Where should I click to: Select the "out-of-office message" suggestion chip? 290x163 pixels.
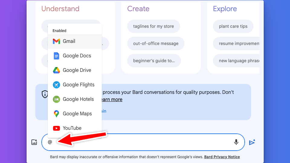coord(156,43)
